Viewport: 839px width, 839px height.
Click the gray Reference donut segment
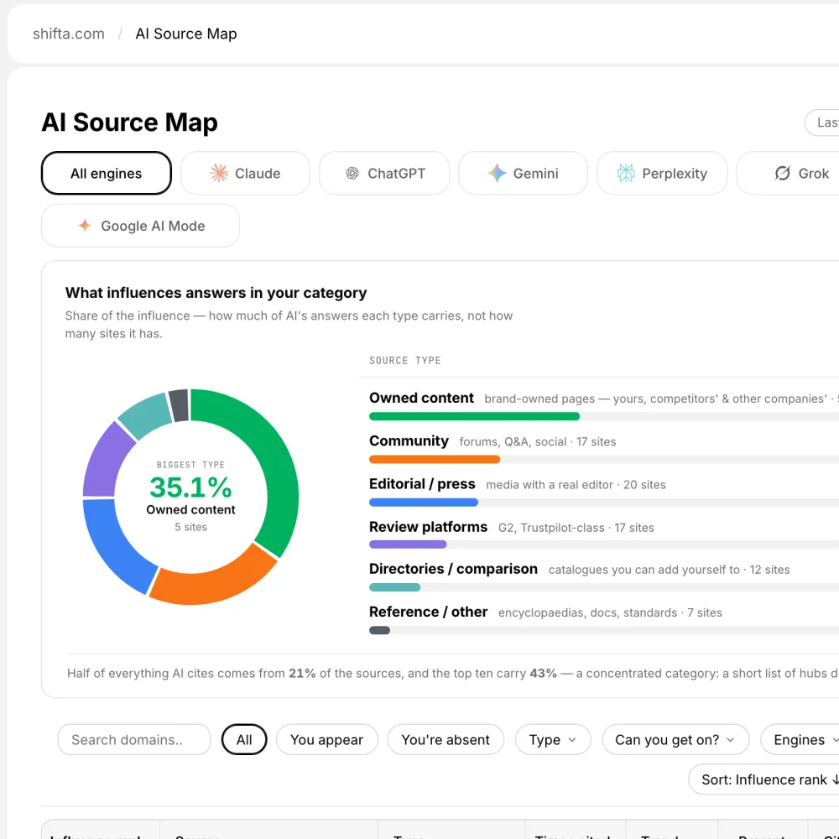pyautogui.click(x=180, y=405)
